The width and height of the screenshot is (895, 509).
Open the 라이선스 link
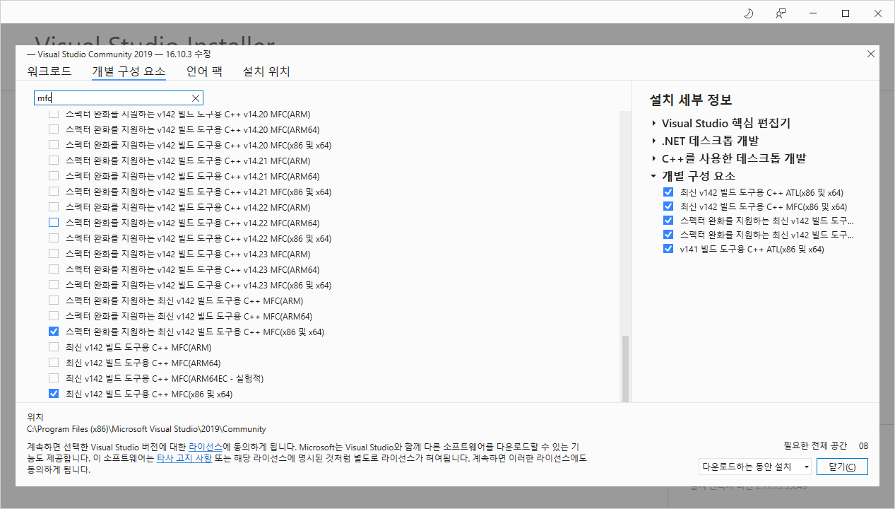pos(206,447)
